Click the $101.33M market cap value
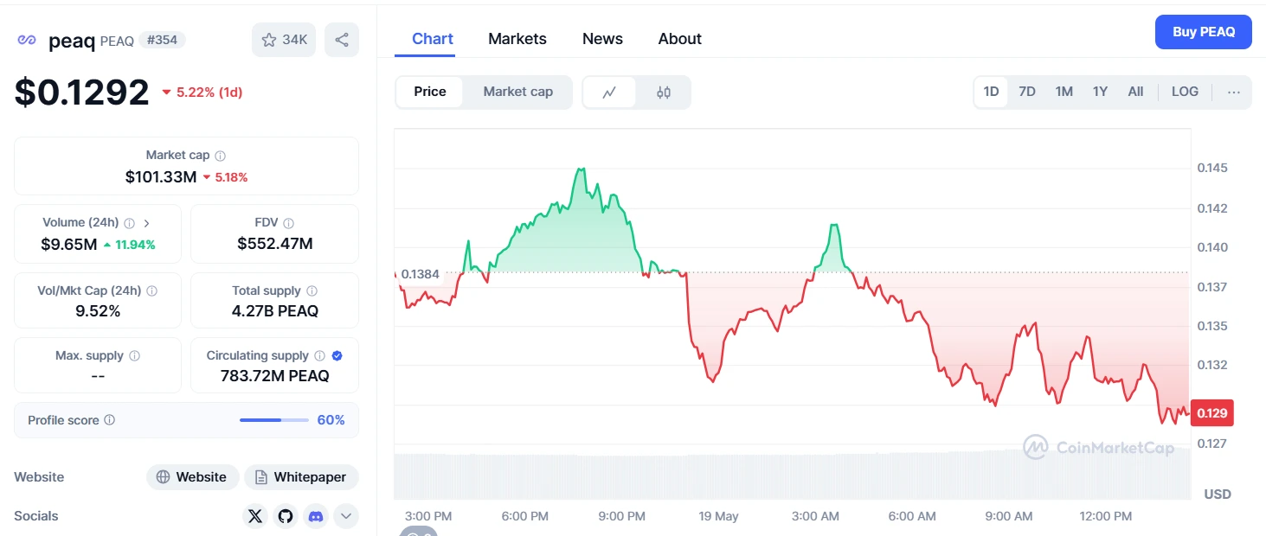1266x536 pixels. (x=161, y=177)
